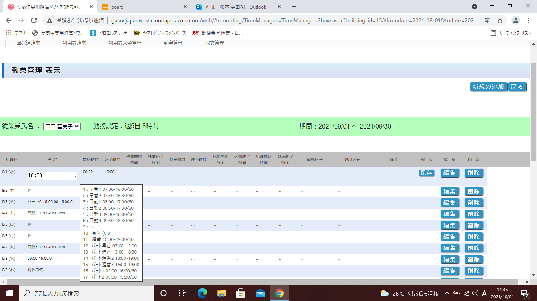Open the new tab plus button

(x=294, y=7)
